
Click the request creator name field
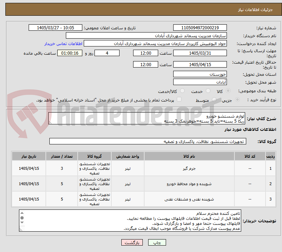coord(155,44)
